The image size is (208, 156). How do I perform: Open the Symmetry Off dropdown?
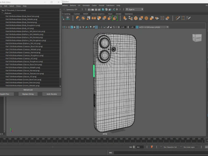pyautogui.click(x=72, y=10)
